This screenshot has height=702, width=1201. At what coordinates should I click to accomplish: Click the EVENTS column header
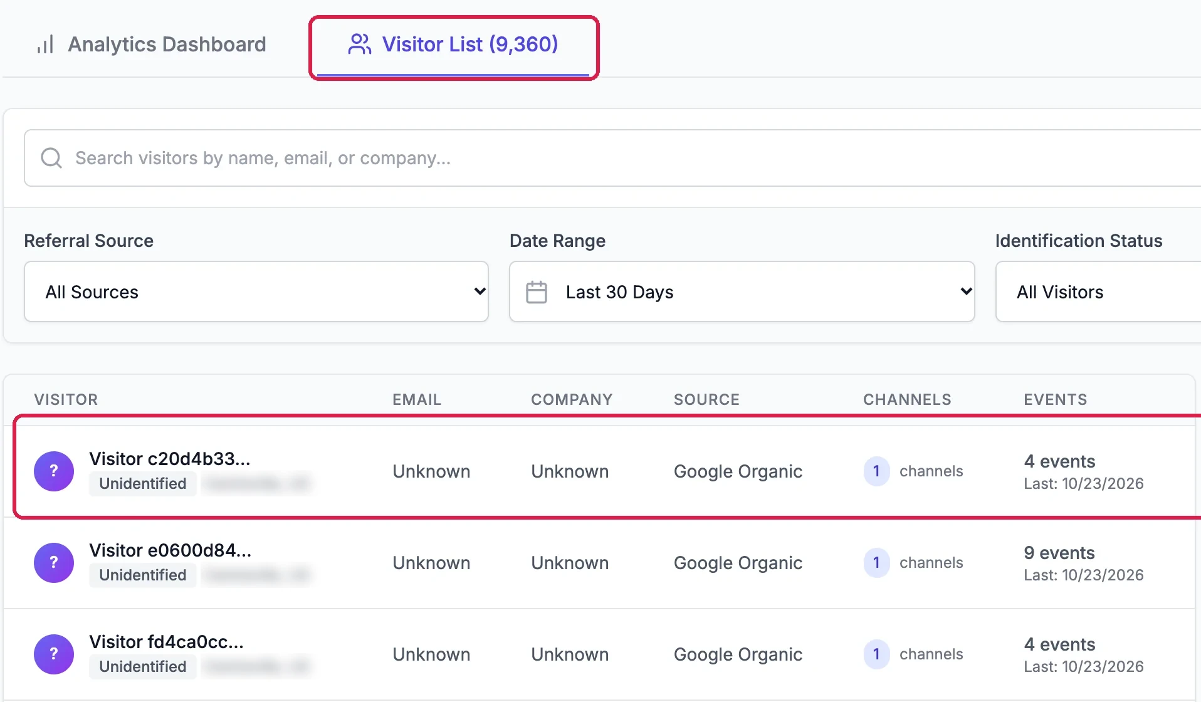[x=1056, y=399]
